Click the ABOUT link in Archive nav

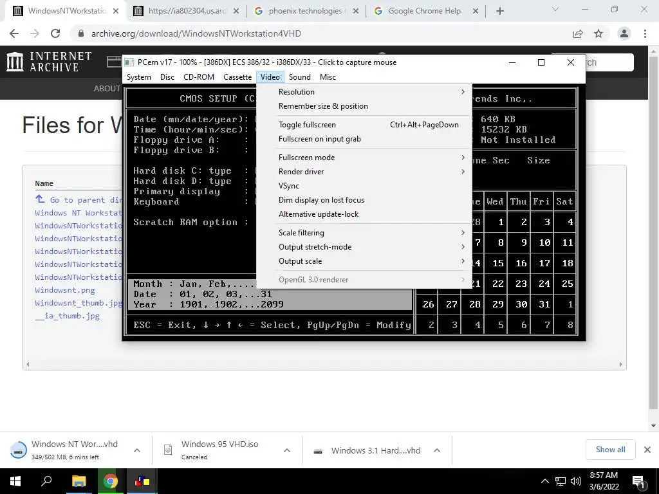coord(107,89)
